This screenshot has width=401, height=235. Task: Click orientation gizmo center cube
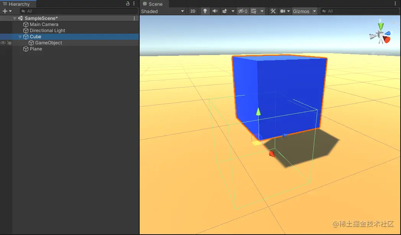[381, 34]
